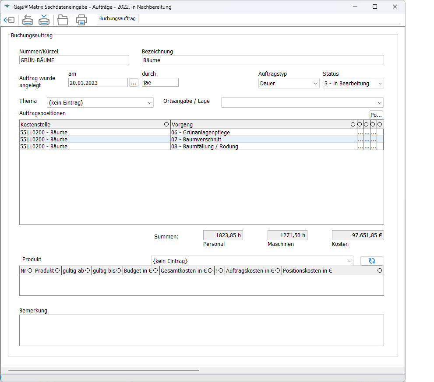Toggle the circle in the Kostenstelle column header
The image size is (434, 382).
pos(166,125)
